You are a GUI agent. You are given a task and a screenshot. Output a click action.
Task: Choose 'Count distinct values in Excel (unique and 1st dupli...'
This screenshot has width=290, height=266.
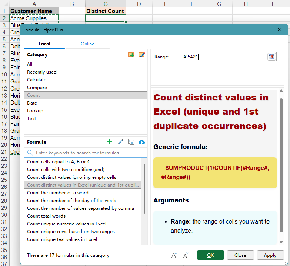83,185
